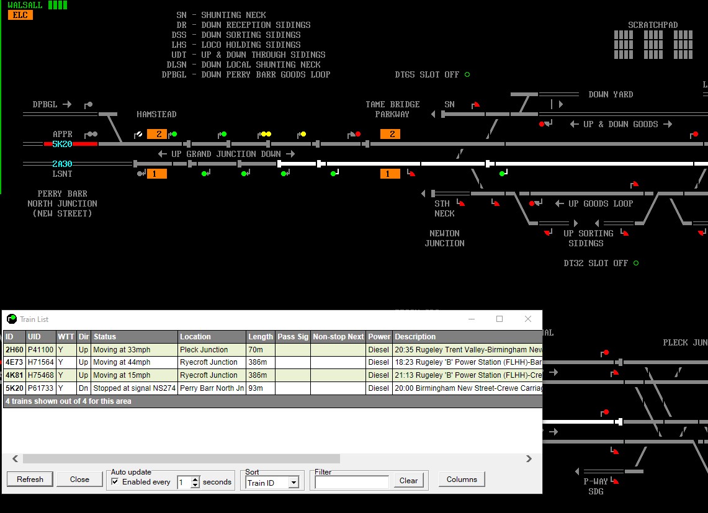
Task: Click the green signal near Newton Junction points
Action: [503, 173]
